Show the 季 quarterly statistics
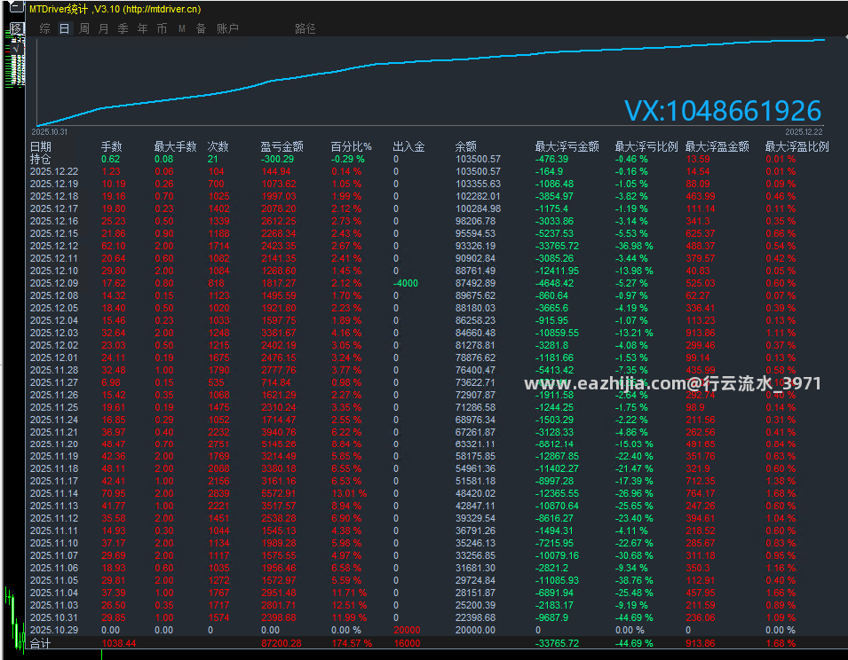The width and height of the screenshot is (848, 660). (123, 28)
